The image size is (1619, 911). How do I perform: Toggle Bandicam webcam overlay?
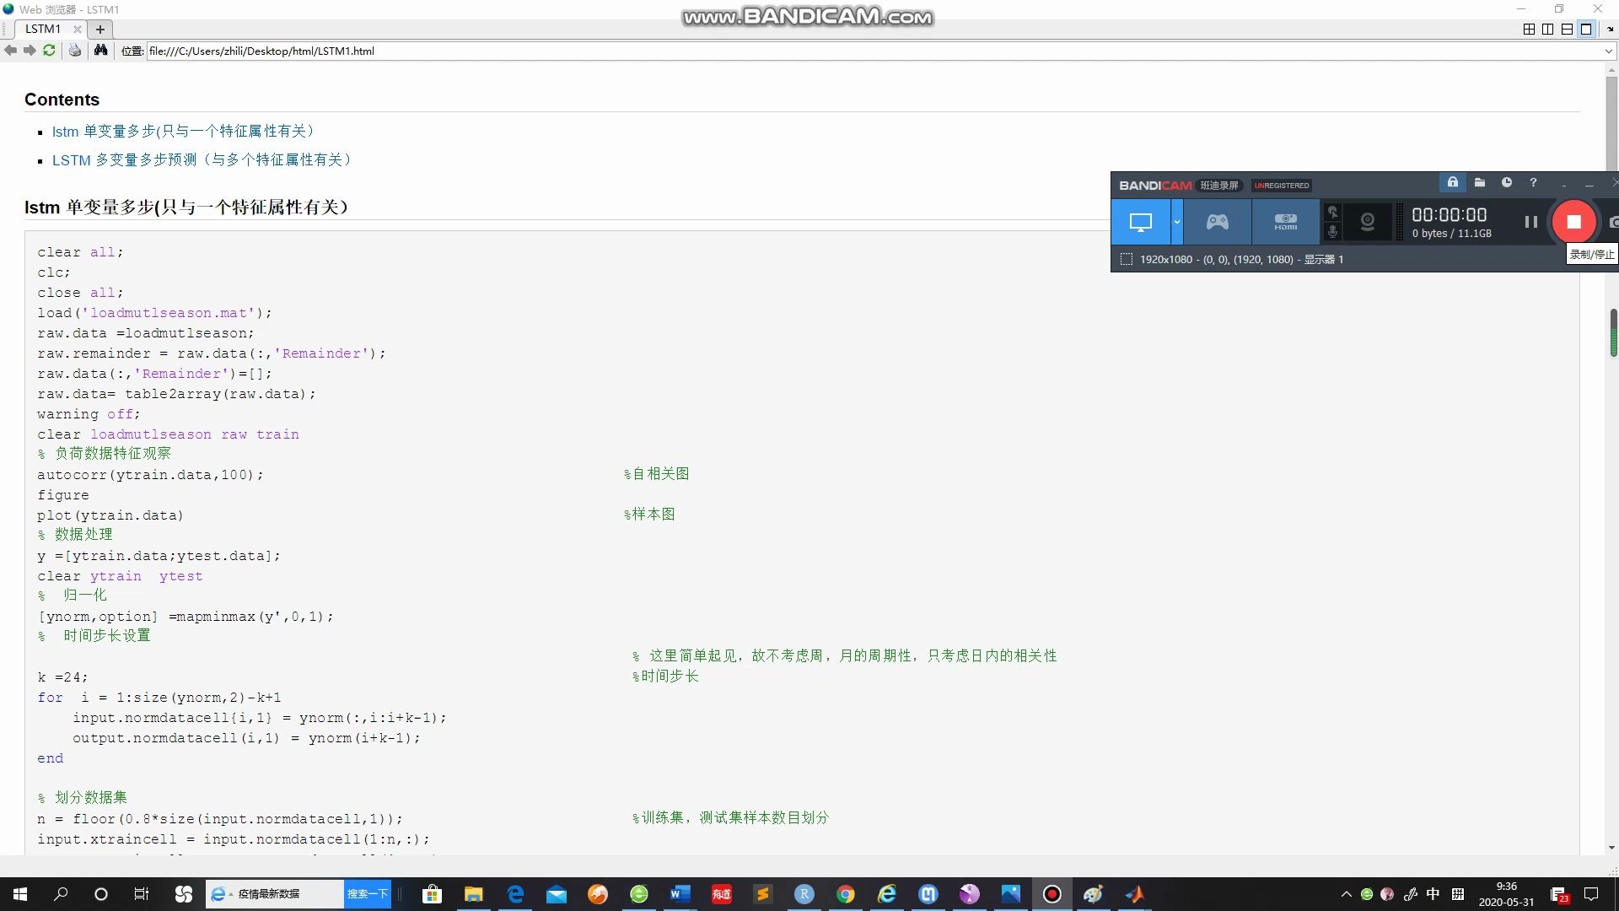[1367, 222]
